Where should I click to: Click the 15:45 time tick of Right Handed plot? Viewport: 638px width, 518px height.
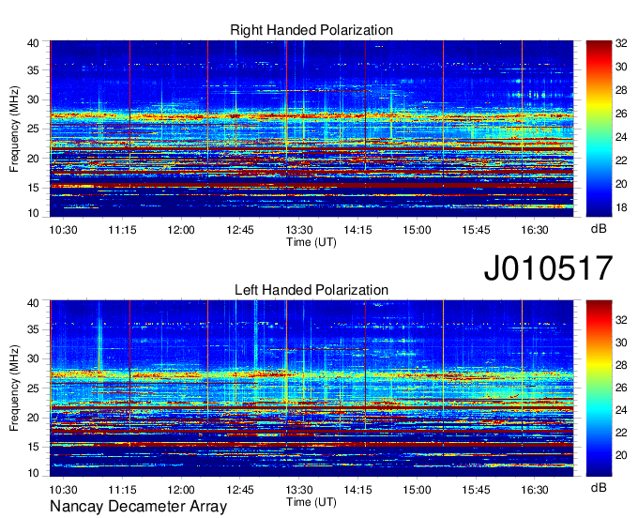[476, 230]
